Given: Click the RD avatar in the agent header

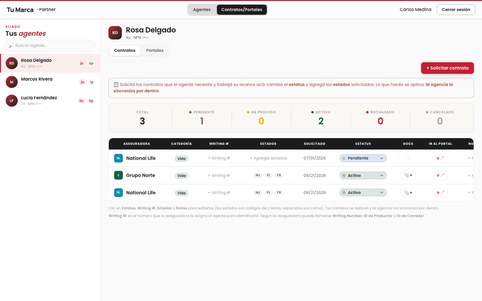Looking at the screenshot, I should pyautogui.click(x=115, y=33).
